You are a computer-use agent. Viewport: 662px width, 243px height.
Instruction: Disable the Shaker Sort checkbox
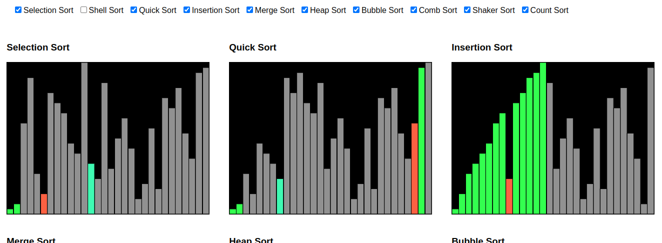coord(467,9)
